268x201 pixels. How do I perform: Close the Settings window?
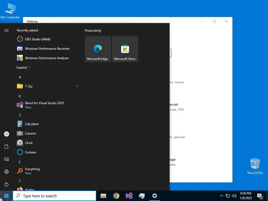[x=226, y=21]
